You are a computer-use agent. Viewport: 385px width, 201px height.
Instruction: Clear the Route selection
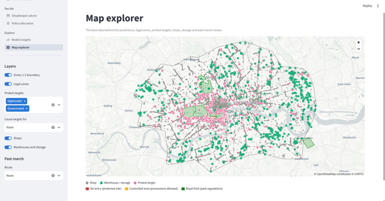pyautogui.click(x=53, y=176)
